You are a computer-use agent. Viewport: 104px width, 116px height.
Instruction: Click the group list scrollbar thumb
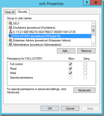(x=93, y=30)
